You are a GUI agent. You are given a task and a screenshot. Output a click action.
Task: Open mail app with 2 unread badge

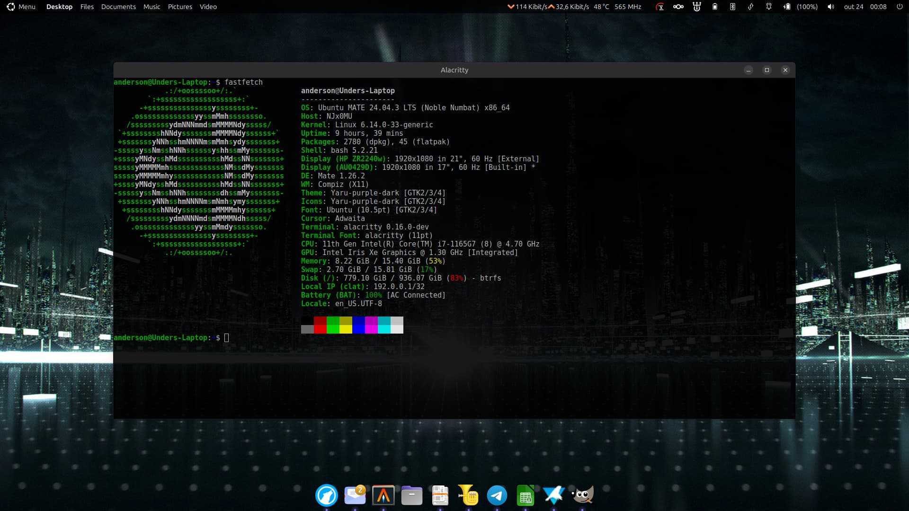click(355, 495)
